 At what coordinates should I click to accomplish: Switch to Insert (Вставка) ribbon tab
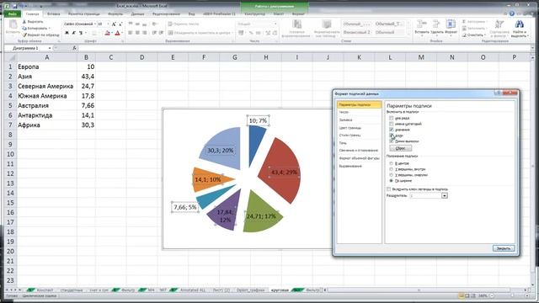53,13
